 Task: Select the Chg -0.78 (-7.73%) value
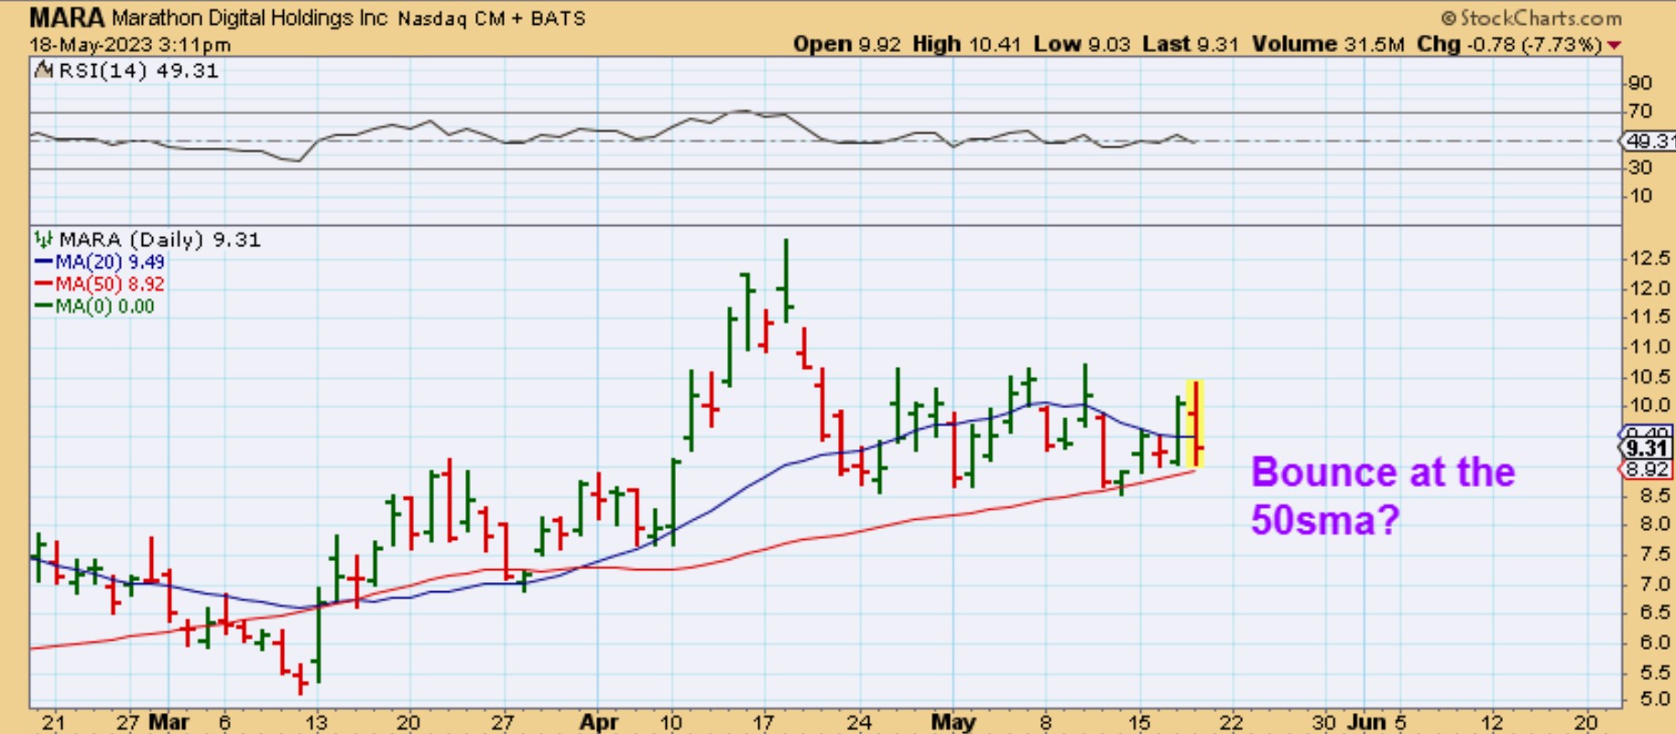(1509, 44)
